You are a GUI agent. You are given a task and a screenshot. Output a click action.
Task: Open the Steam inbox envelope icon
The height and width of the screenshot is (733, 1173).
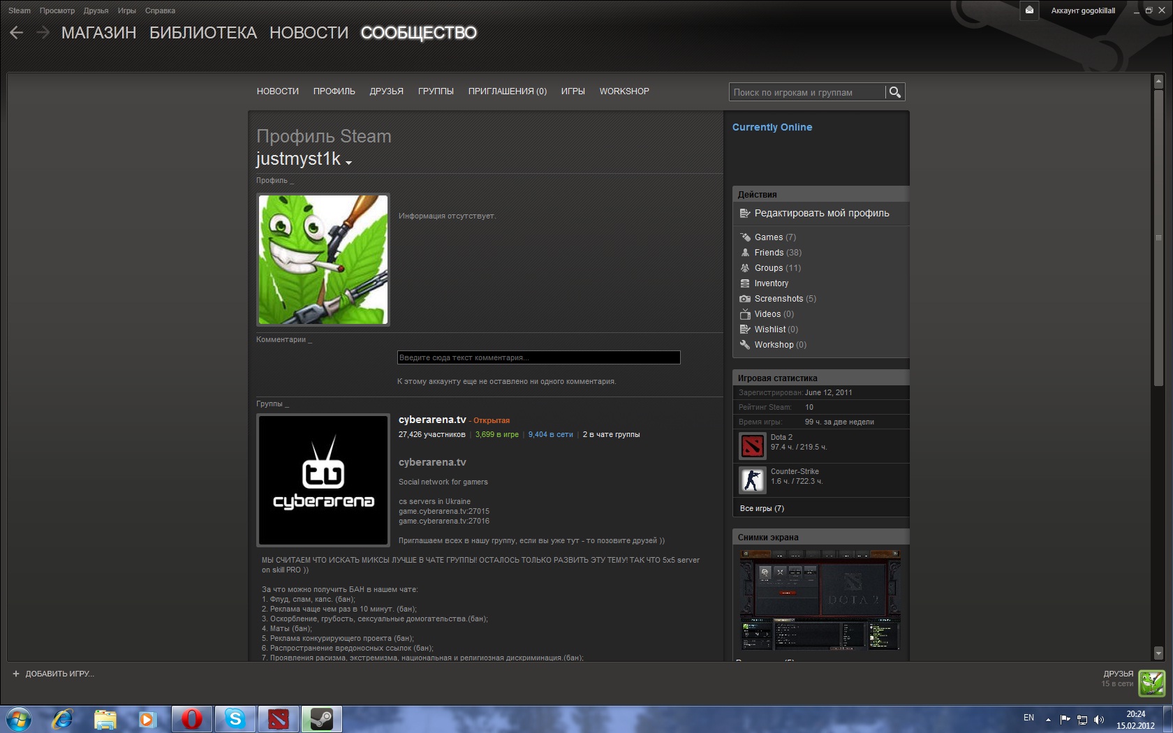click(1029, 10)
